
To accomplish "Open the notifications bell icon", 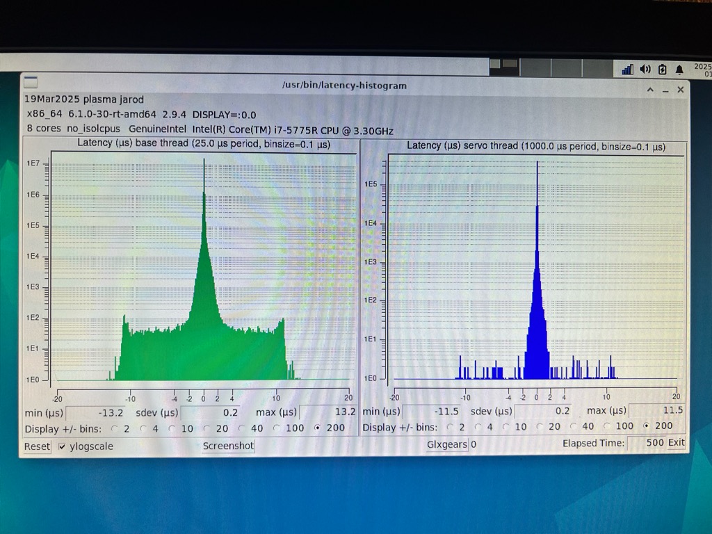I will (x=679, y=70).
